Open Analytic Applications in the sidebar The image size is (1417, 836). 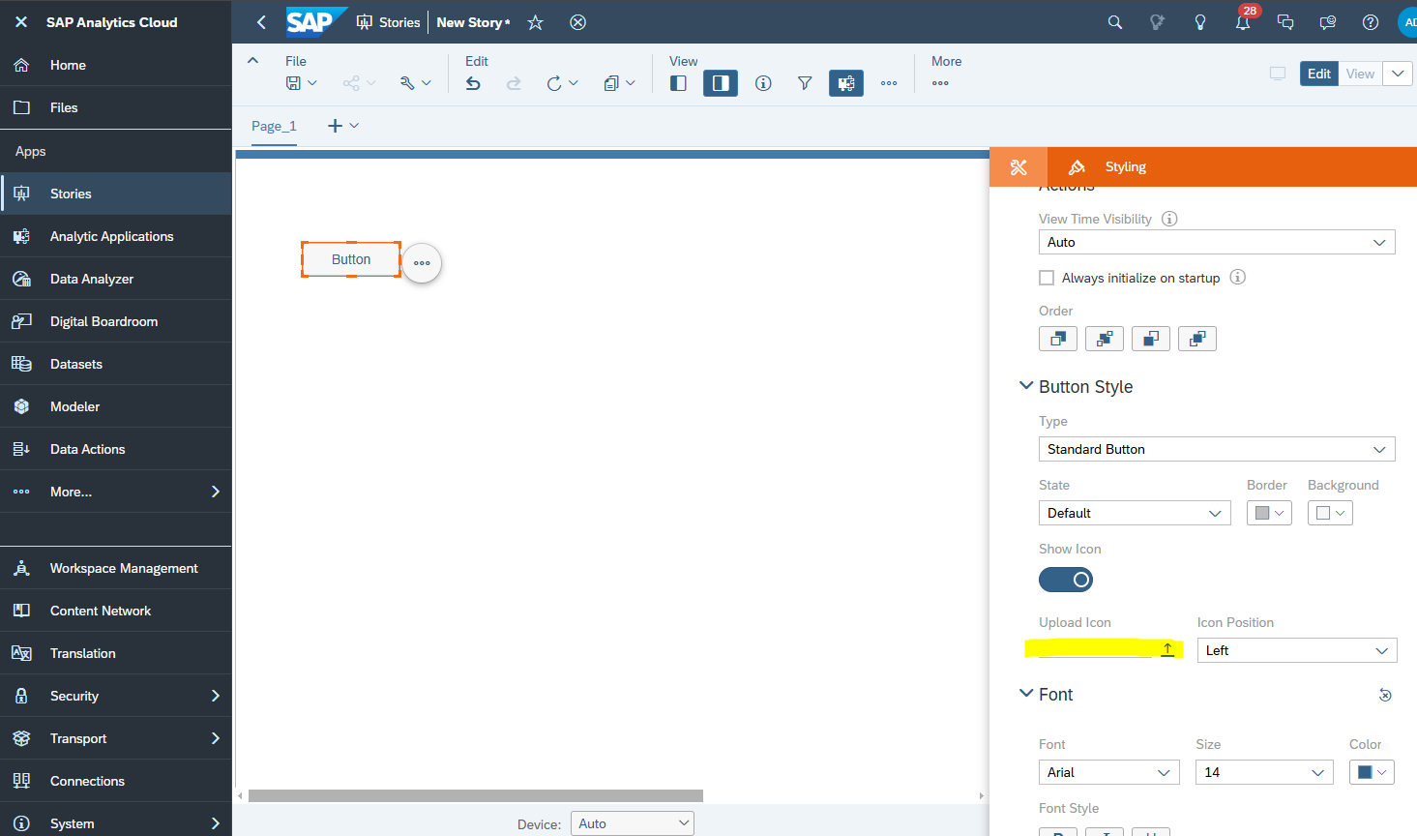(x=111, y=236)
